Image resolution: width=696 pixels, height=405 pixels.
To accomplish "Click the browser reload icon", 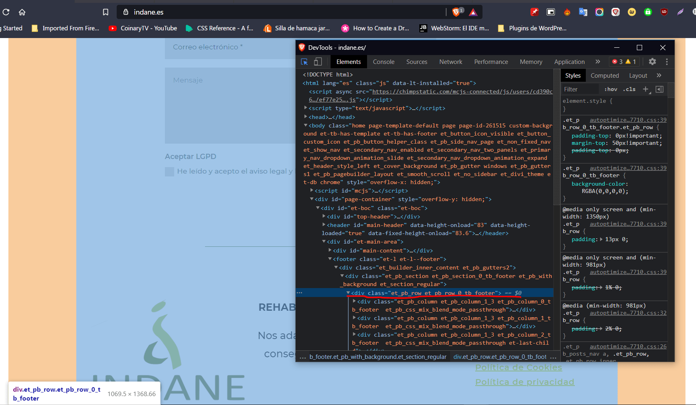I will click(6, 12).
